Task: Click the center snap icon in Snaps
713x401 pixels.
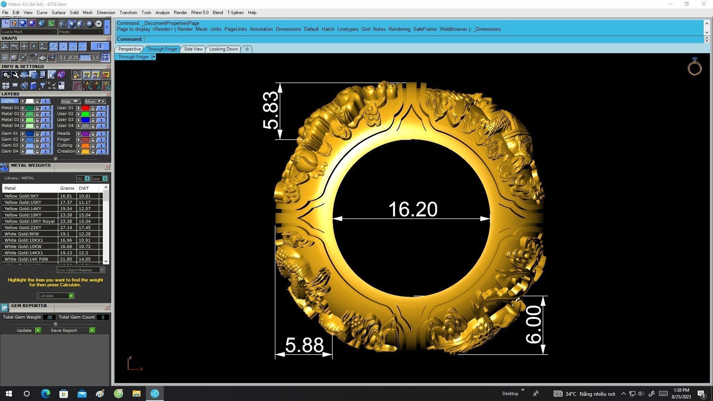Action: pyautogui.click(x=63, y=46)
